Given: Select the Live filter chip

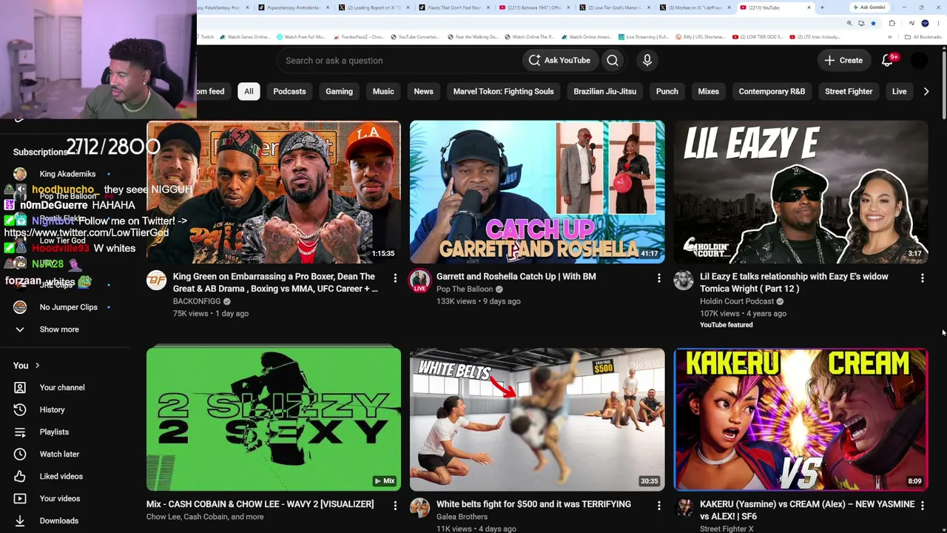Looking at the screenshot, I should coord(899,92).
